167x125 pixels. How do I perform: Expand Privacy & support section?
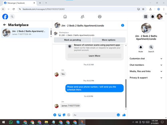click(146, 78)
